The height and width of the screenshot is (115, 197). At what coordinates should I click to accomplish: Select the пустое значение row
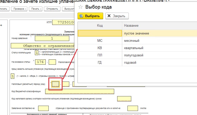(x=100, y=33)
